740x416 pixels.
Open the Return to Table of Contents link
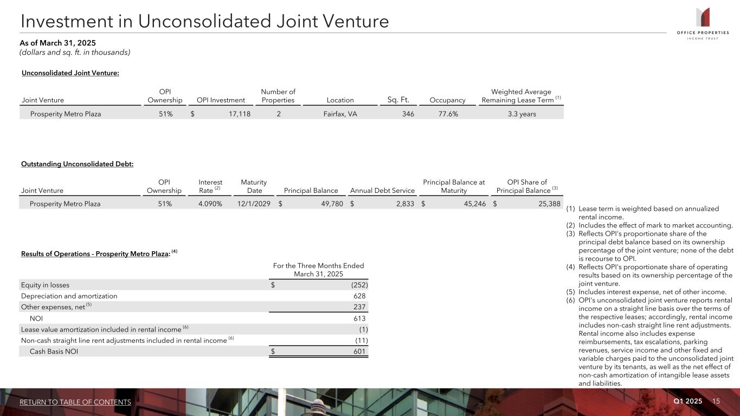(x=75, y=402)
